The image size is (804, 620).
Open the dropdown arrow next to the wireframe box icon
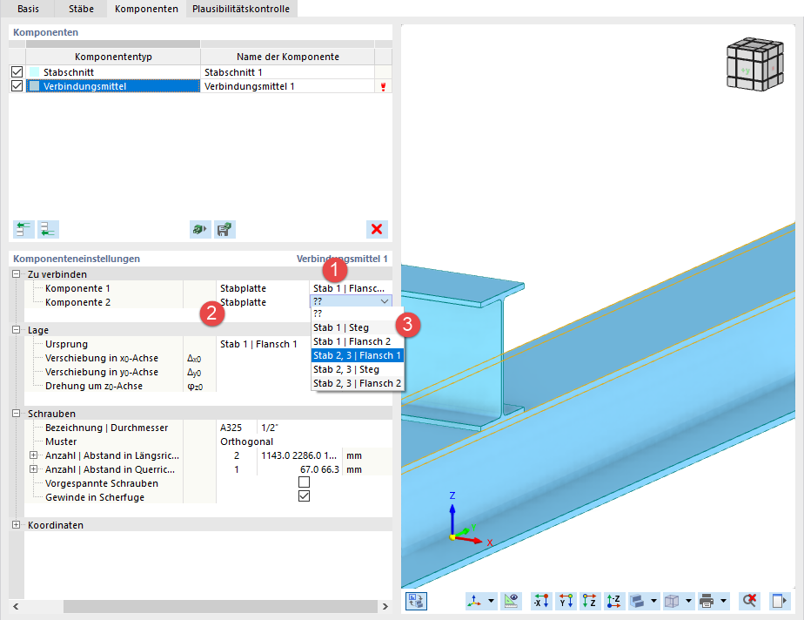click(688, 601)
